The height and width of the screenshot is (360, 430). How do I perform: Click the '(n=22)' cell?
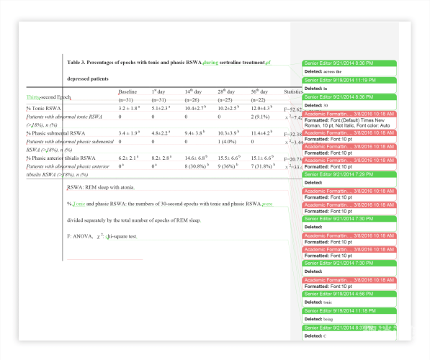(x=259, y=100)
